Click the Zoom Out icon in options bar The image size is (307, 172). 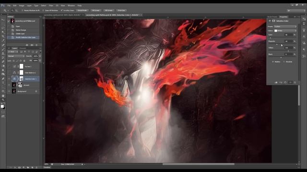(x=16, y=11)
